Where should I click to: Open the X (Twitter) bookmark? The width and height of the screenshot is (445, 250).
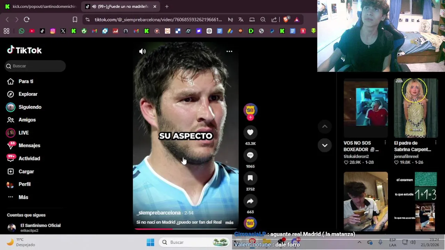[x=63, y=31]
